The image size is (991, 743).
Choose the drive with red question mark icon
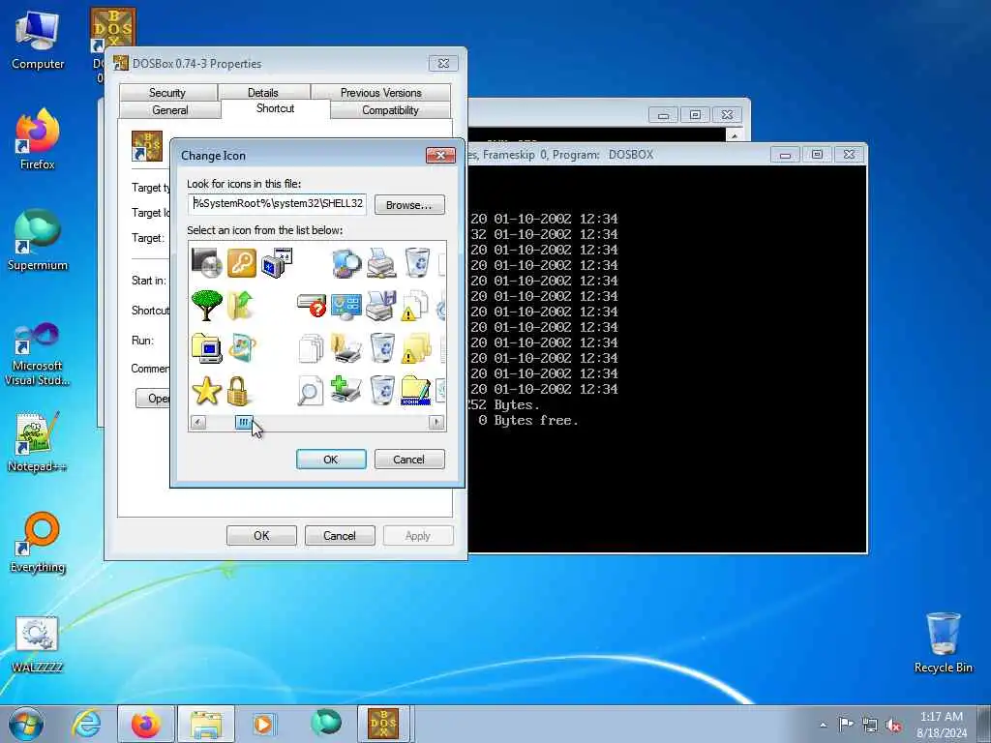[312, 305]
